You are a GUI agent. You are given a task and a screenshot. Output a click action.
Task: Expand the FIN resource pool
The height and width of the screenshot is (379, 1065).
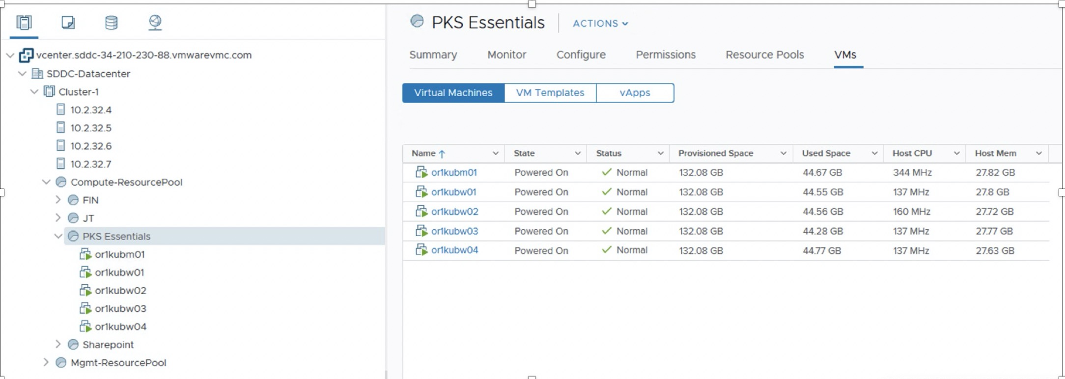point(58,200)
